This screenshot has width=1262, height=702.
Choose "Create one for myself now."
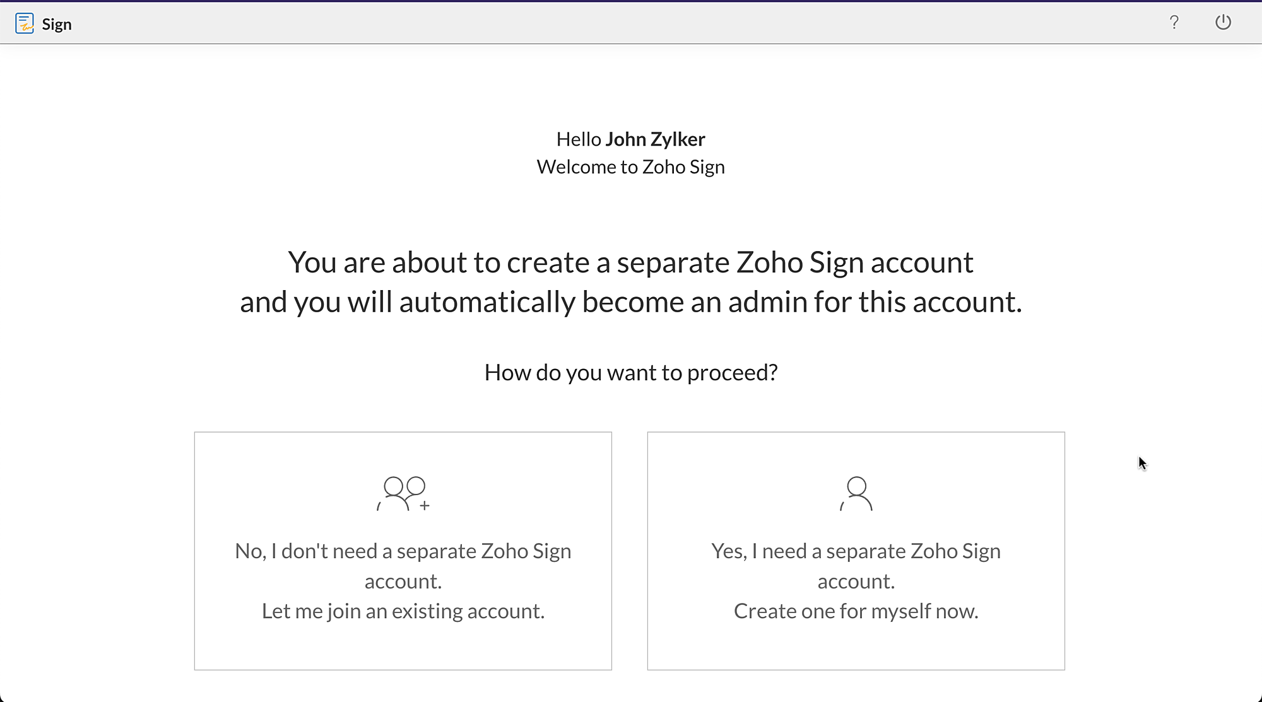pyautogui.click(x=856, y=611)
